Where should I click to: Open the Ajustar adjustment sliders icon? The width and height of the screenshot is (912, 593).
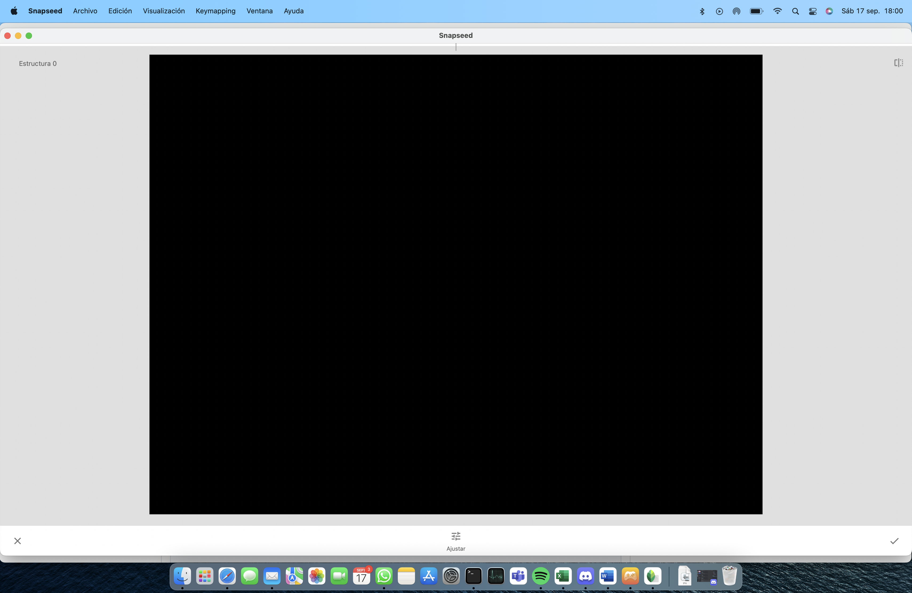pos(456,536)
